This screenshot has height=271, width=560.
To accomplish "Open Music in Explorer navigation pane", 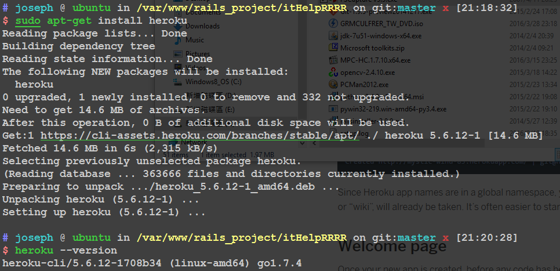I will tap(195, 40).
